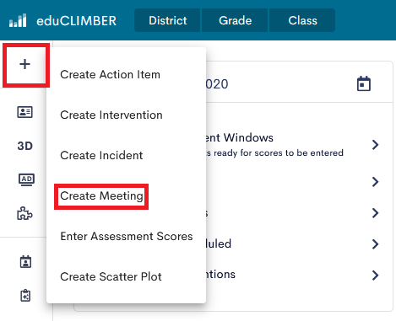The width and height of the screenshot is (396, 321).
Task: Switch to the District tab
Action: coord(167,20)
